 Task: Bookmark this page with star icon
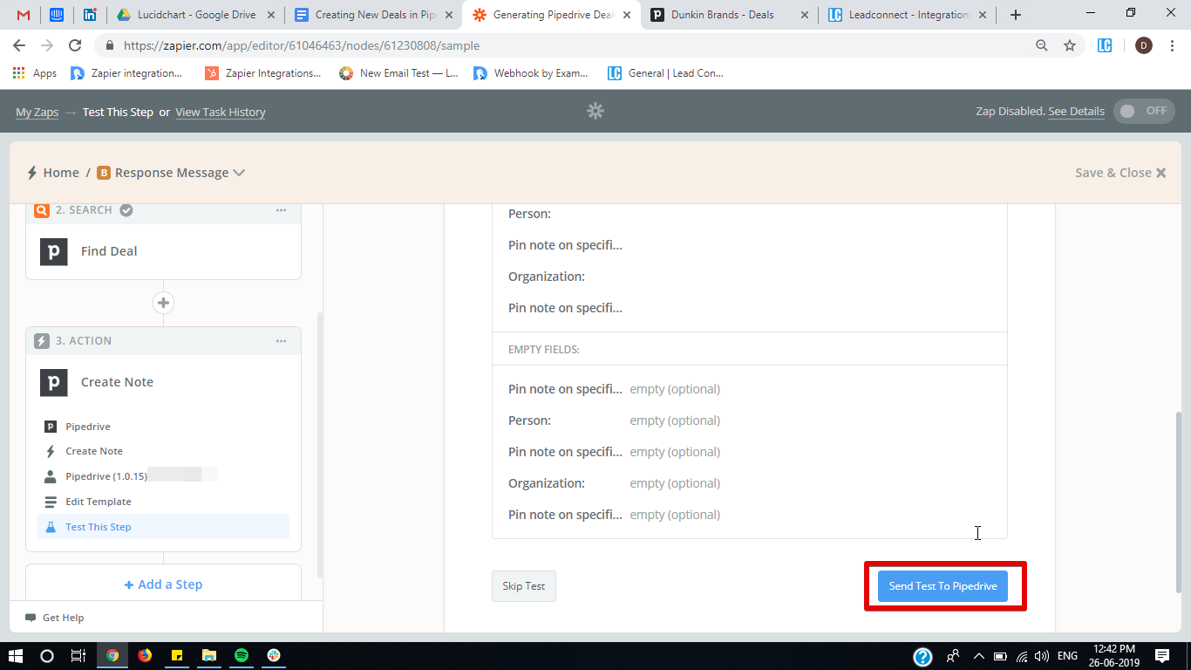[1070, 45]
